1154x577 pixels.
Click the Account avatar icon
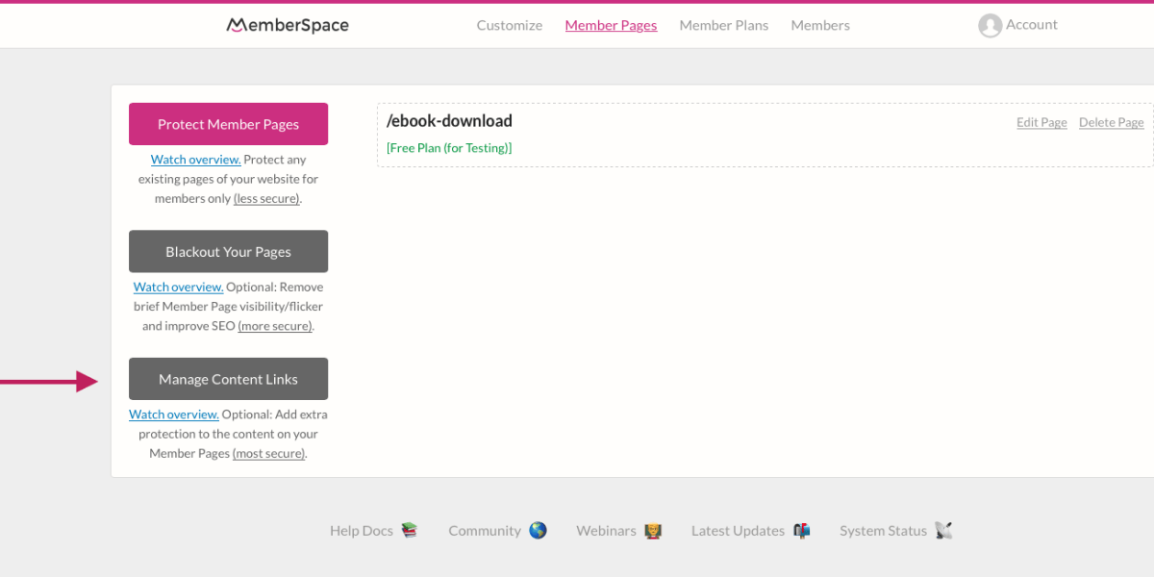[x=990, y=26]
